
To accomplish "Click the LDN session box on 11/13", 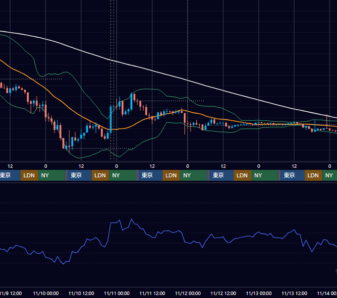I will click(x=313, y=175).
